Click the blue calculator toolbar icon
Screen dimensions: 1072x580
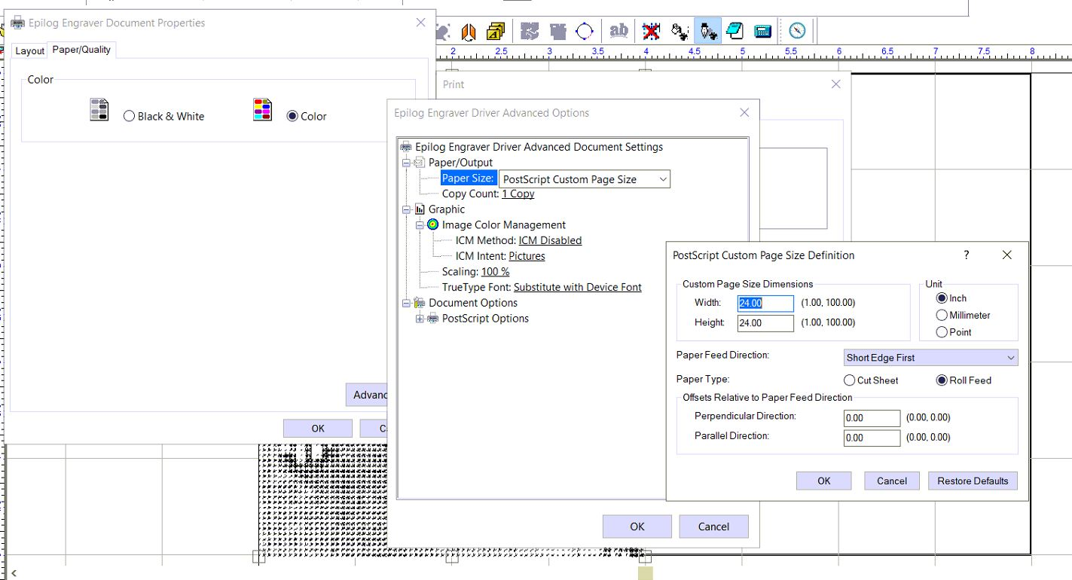coord(763,31)
